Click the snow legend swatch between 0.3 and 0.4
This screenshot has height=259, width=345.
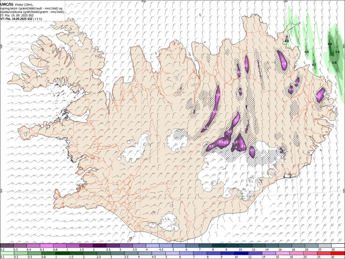(x=20, y=246)
